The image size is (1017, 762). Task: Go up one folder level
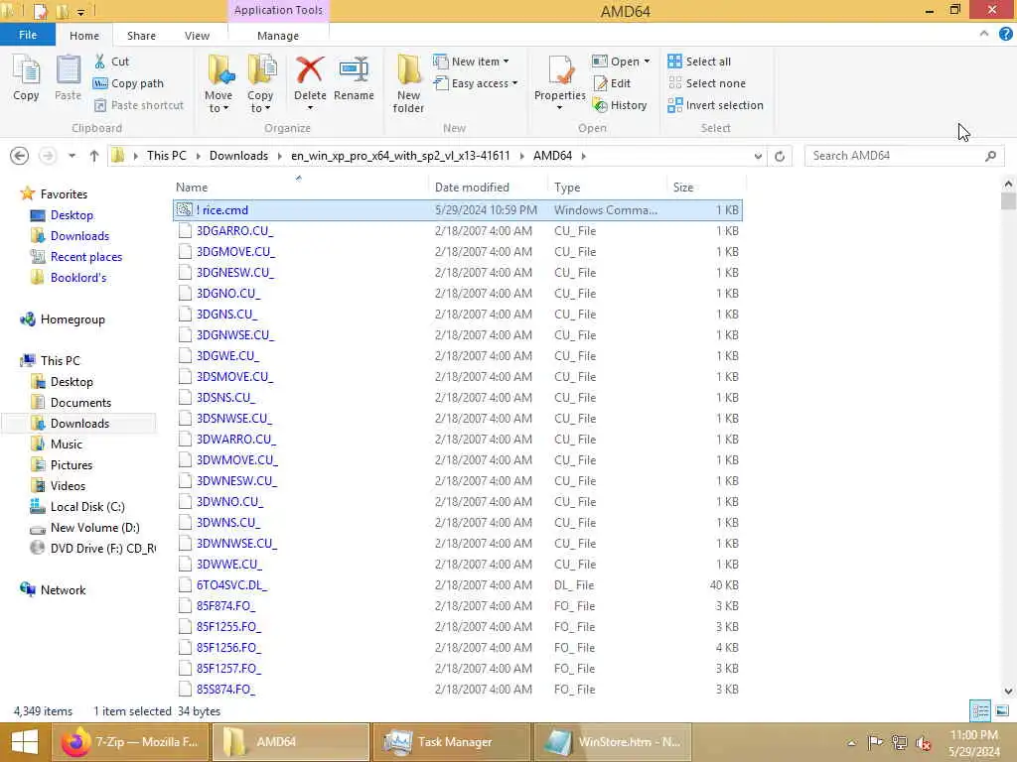94,156
